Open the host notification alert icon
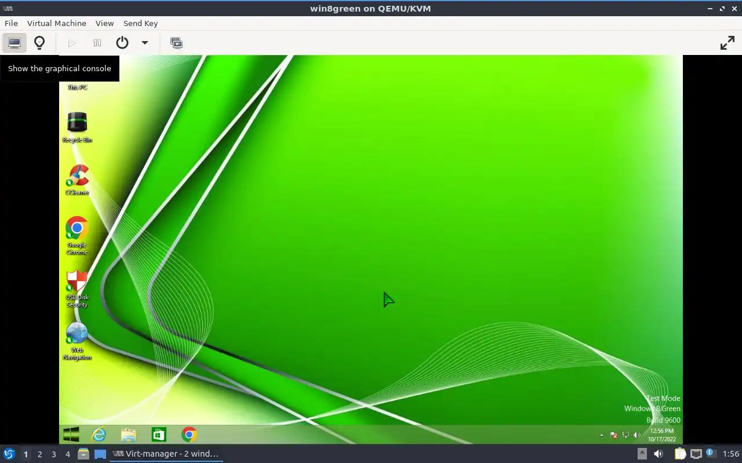The height and width of the screenshot is (463, 742). click(x=711, y=454)
